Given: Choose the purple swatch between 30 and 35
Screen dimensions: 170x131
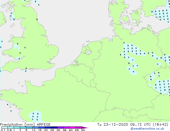Looking at the screenshot, I should (x=61, y=128).
